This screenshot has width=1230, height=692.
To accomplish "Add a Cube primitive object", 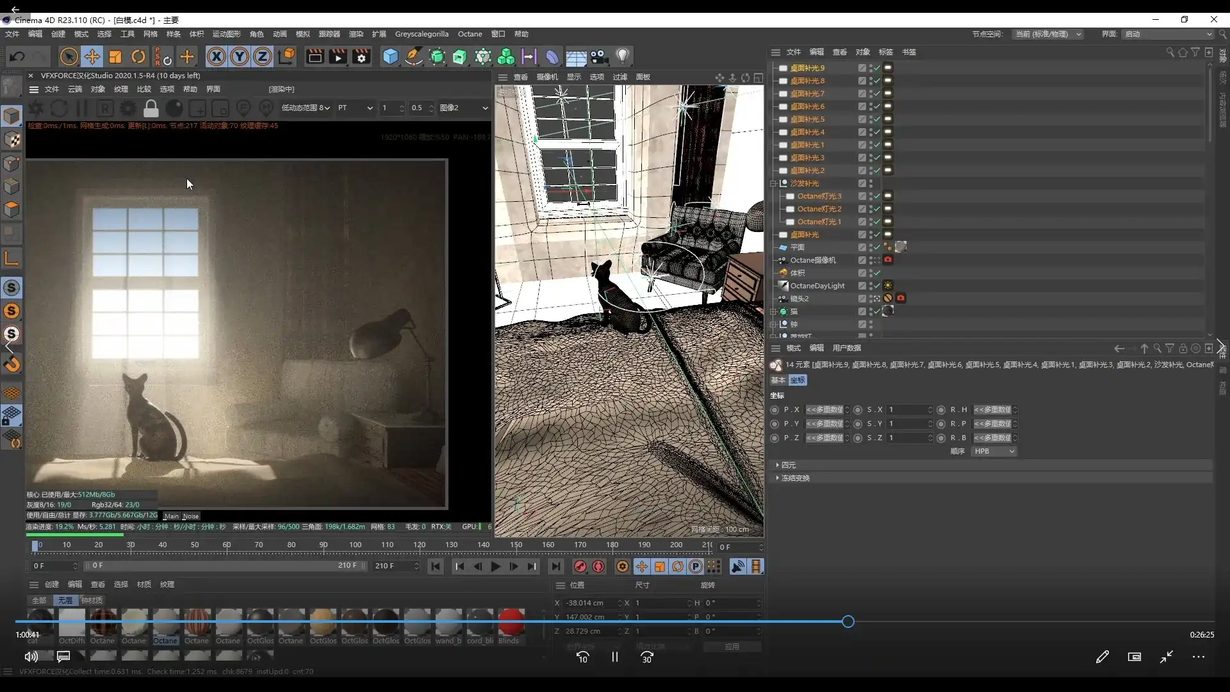I will tap(390, 57).
